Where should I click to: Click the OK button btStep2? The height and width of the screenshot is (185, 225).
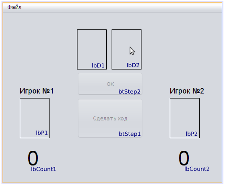(110, 84)
